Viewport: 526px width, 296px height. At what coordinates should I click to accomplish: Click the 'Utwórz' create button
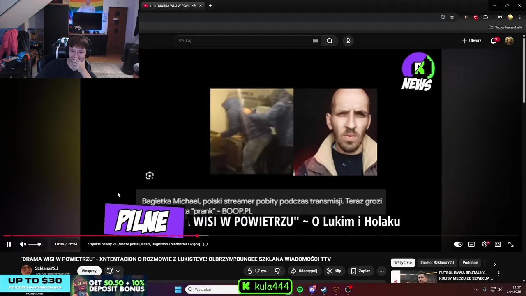(x=471, y=41)
